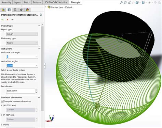The width and height of the screenshot is (162, 128).
Task: Open the DisplayManager color ball tab
Action: point(27,10)
